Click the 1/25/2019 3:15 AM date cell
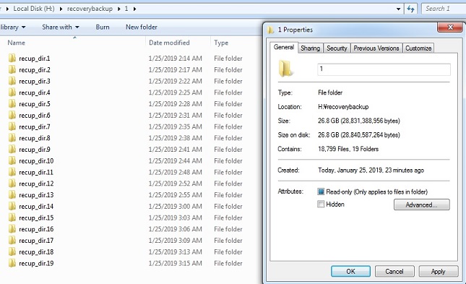 [x=176, y=263]
